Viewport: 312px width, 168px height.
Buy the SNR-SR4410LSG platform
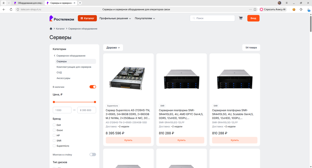pyautogui.click(x=235, y=140)
